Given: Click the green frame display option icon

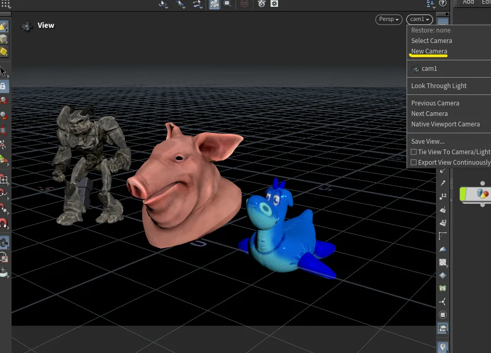Looking at the screenshot, I should click(x=442, y=288).
